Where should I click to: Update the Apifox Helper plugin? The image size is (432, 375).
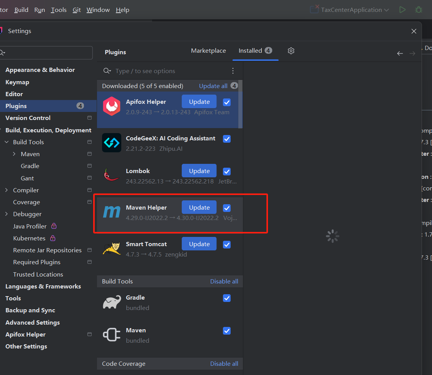click(x=199, y=102)
